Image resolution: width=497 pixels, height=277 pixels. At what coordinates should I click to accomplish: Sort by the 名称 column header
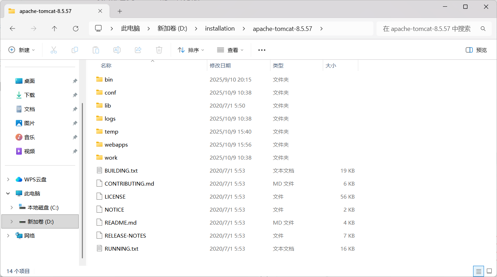pos(106,66)
